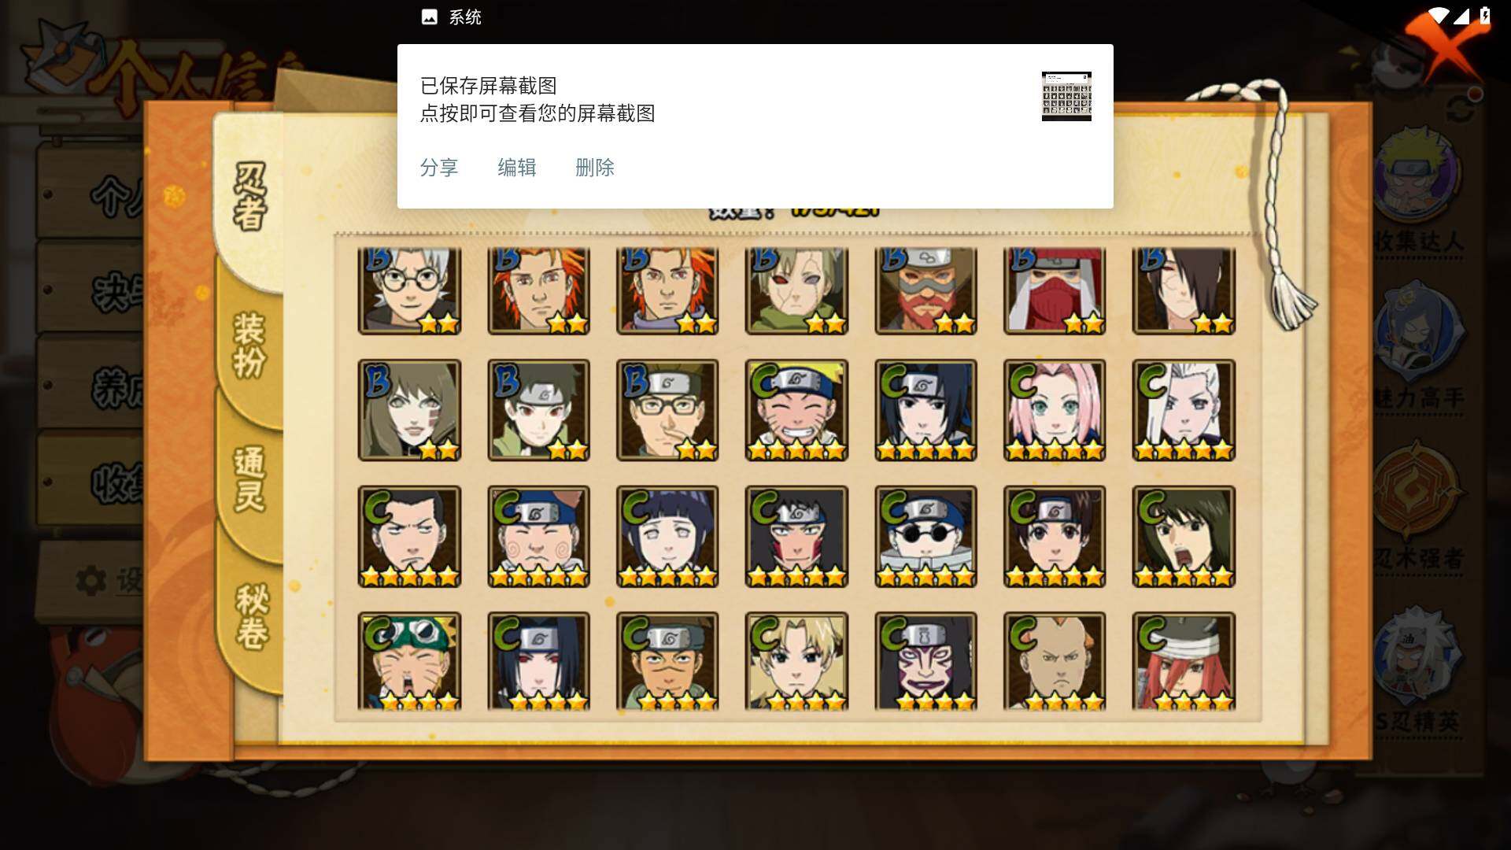The height and width of the screenshot is (850, 1511).
Task: Select the pink-haired Sakura ninja card
Action: [x=1055, y=410]
